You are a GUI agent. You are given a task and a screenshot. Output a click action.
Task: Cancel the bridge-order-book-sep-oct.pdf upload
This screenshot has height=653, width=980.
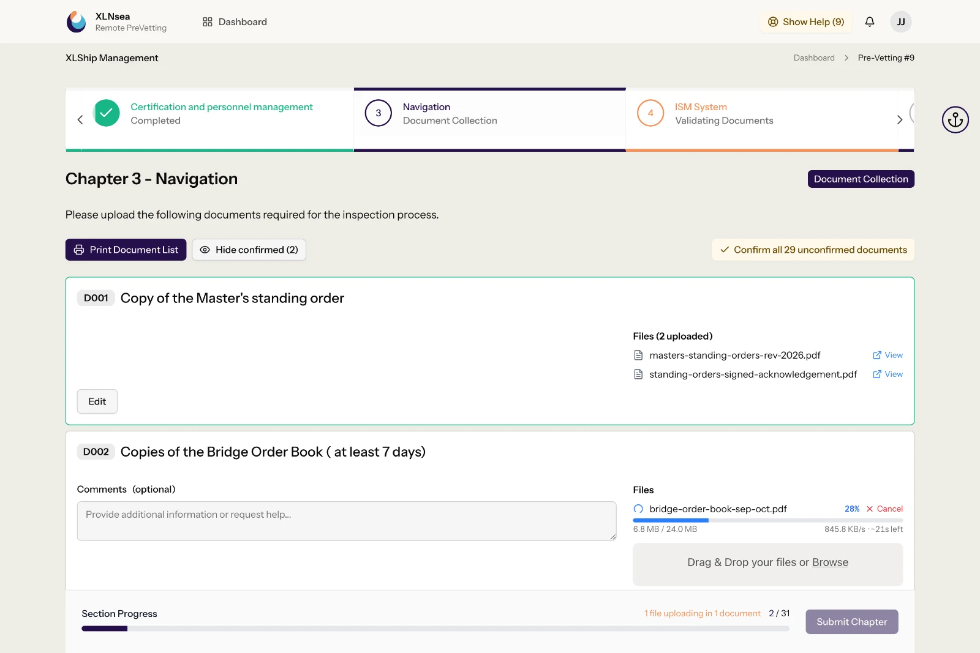click(x=884, y=509)
